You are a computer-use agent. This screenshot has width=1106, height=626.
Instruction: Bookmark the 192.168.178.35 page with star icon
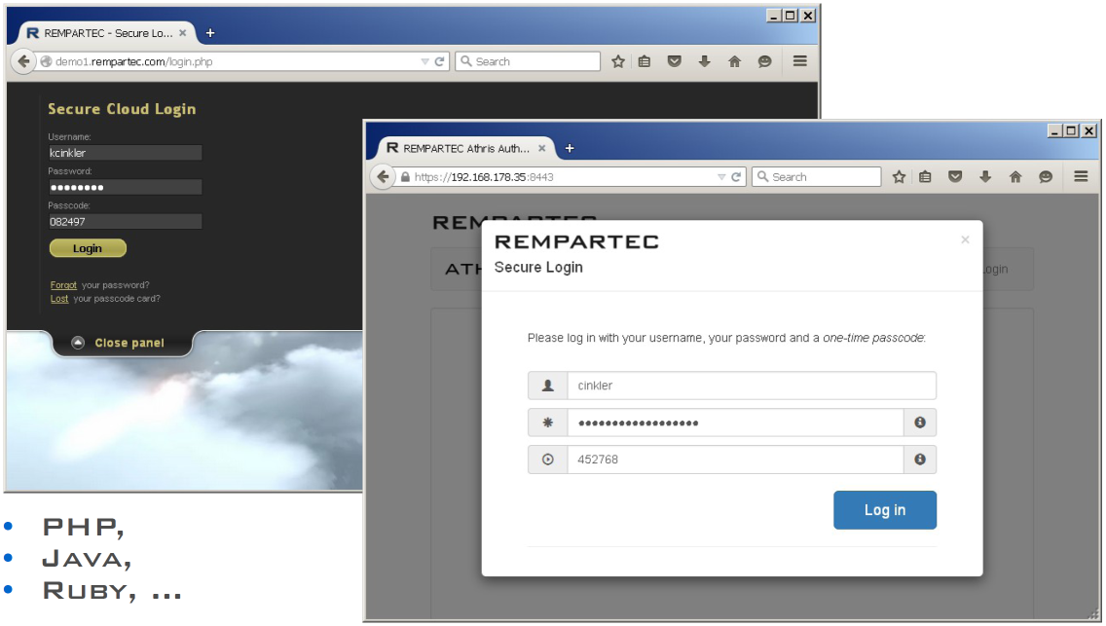tap(899, 177)
